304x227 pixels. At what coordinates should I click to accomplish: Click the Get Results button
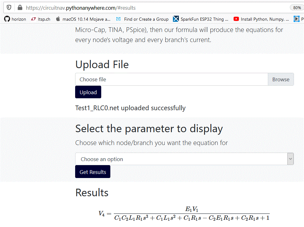click(x=93, y=172)
